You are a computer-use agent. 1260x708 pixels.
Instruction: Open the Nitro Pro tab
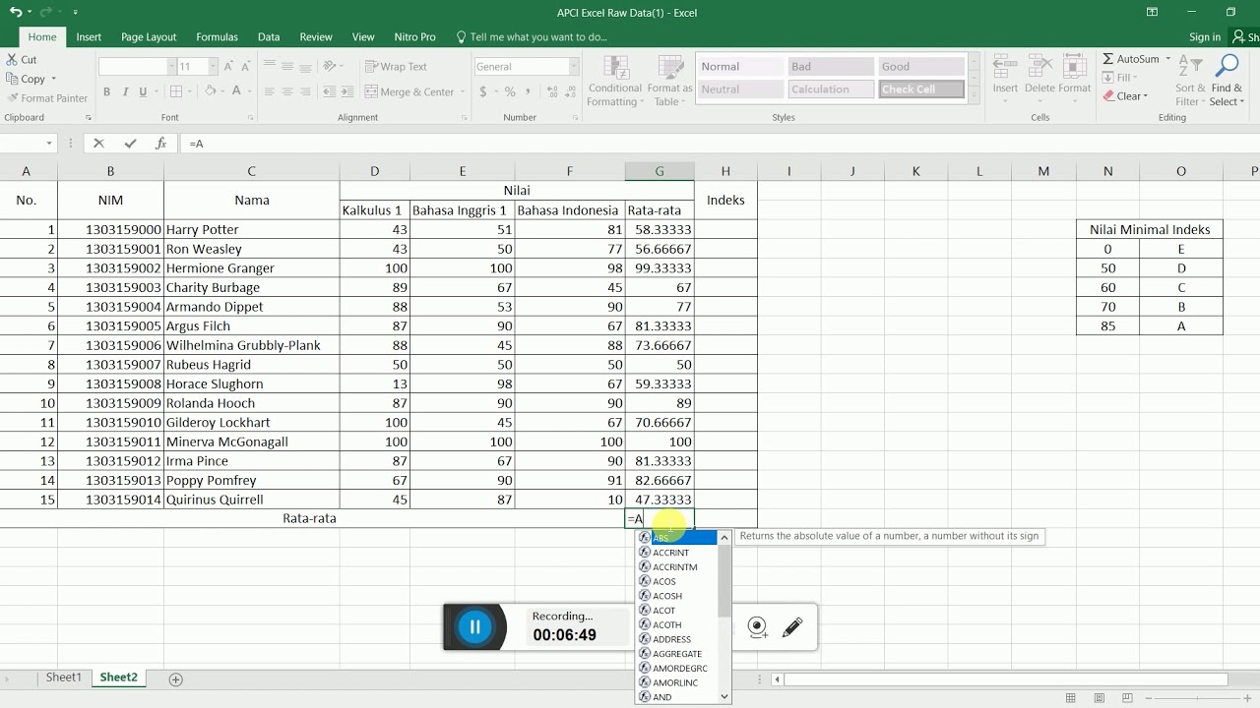tap(414, 37)
